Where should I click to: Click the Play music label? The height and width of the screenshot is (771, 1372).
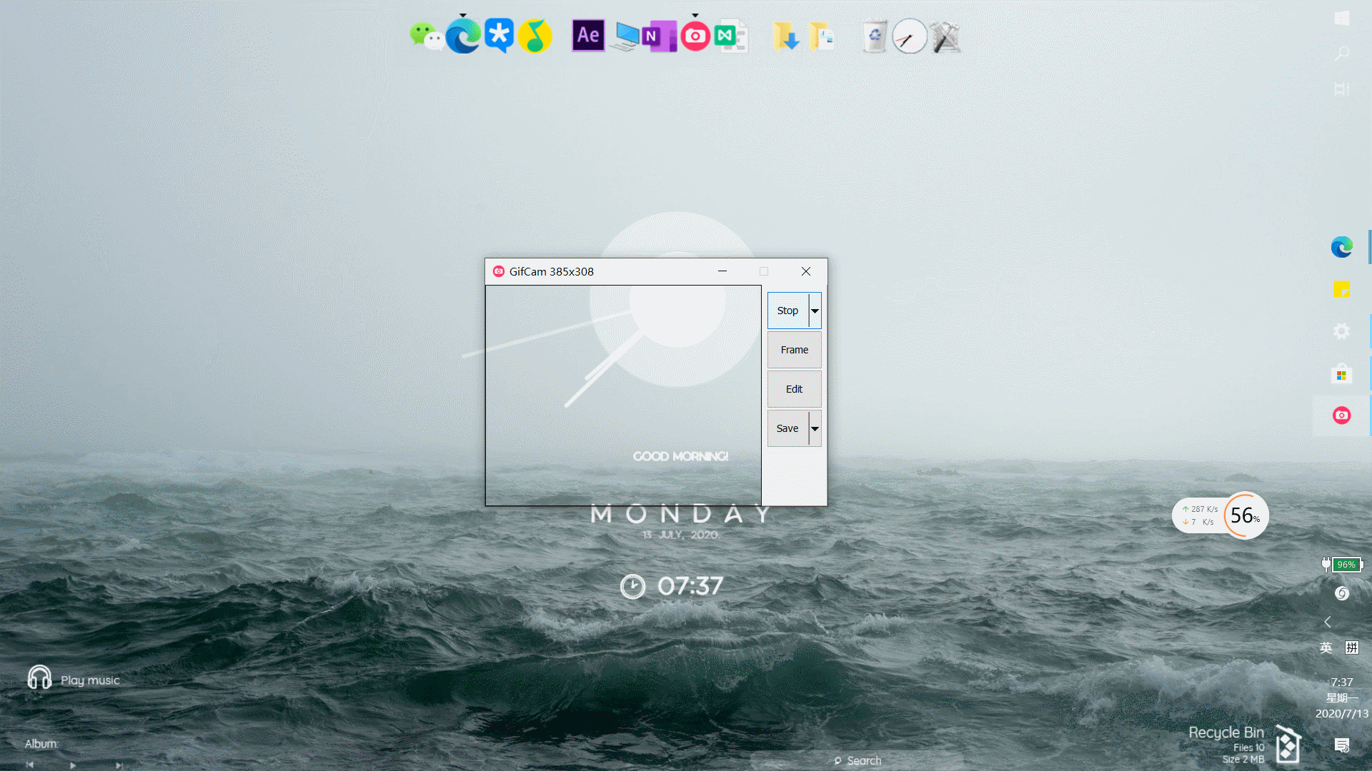pos(90,680)
